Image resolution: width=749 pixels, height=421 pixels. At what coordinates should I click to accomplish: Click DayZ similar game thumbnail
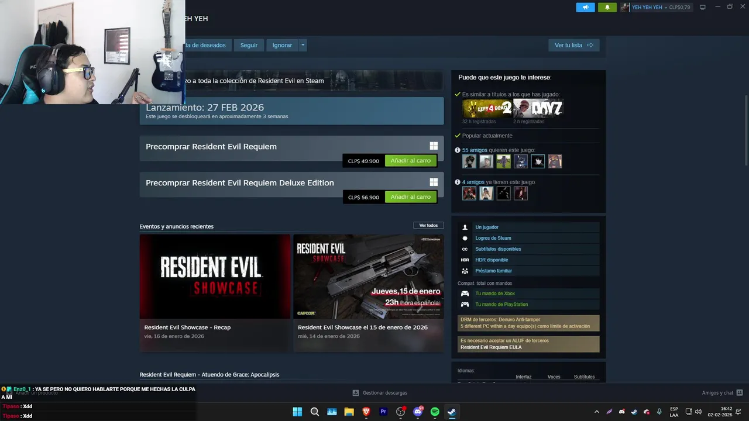point(538,108)
